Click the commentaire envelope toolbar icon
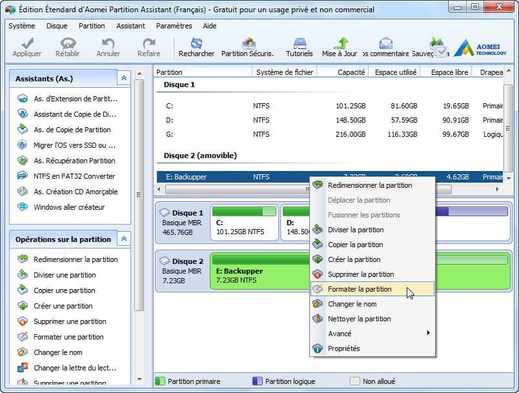Screen dimensions: 519x393 point(386,43)
